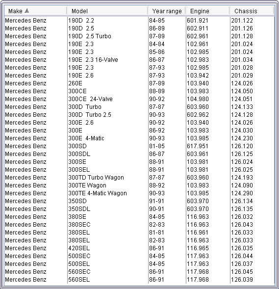Click engine value 601.921
The height and width of the screenshot is (289, 279).
[198, 21]
